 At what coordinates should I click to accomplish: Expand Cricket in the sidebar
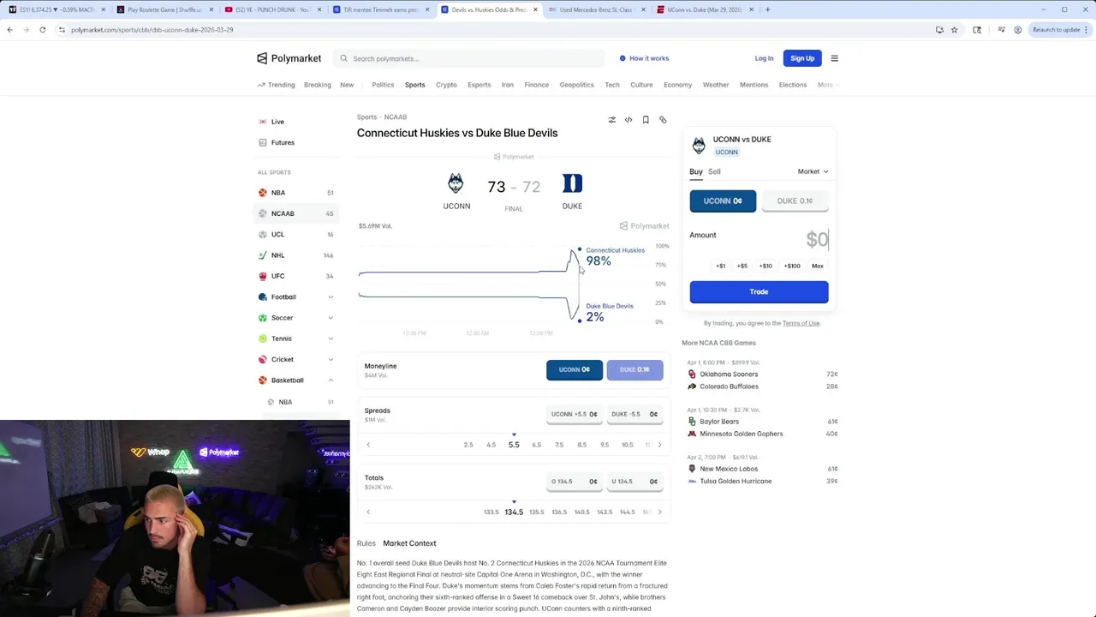click(296, 359)
